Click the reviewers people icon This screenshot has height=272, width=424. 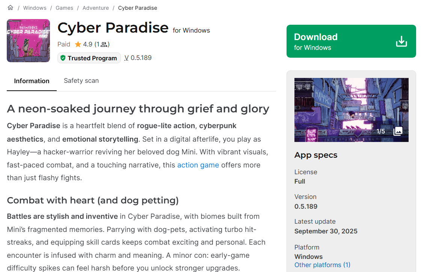click(104, 45)
